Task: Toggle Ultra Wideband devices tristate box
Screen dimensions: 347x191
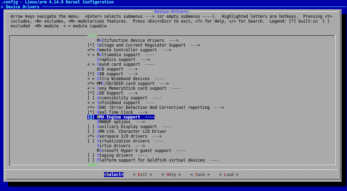Action: (91, 79)
